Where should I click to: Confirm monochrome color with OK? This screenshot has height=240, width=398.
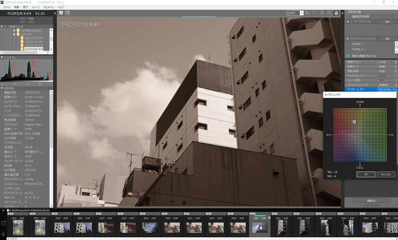point(366,174)
